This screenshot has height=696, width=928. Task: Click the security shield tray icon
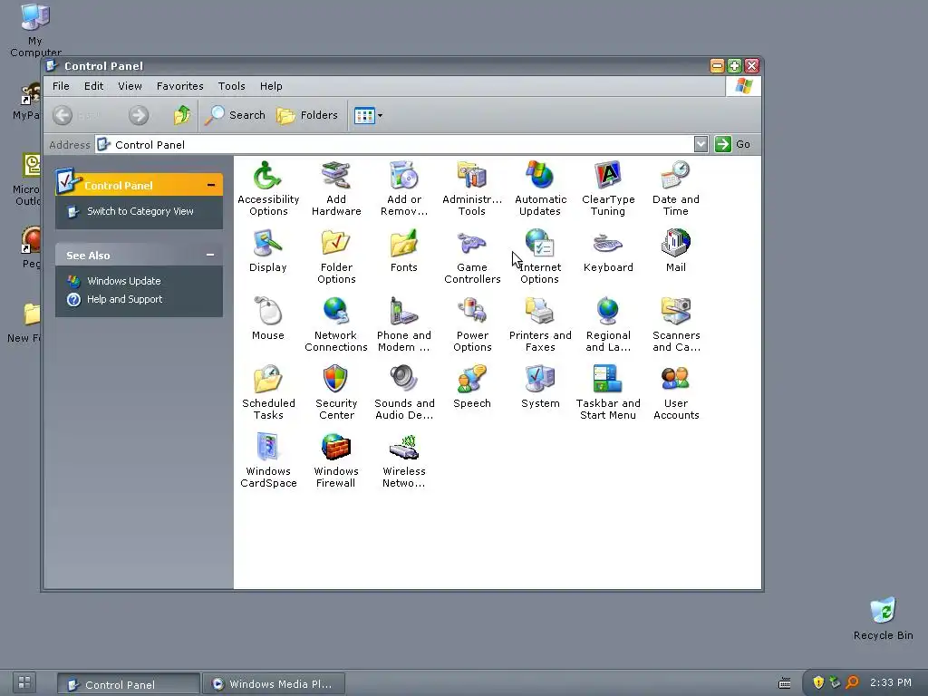[818, 683]
